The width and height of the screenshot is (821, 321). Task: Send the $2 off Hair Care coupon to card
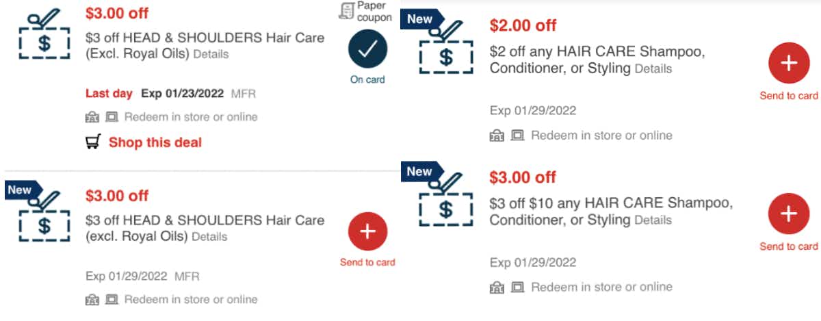[788, 64]
